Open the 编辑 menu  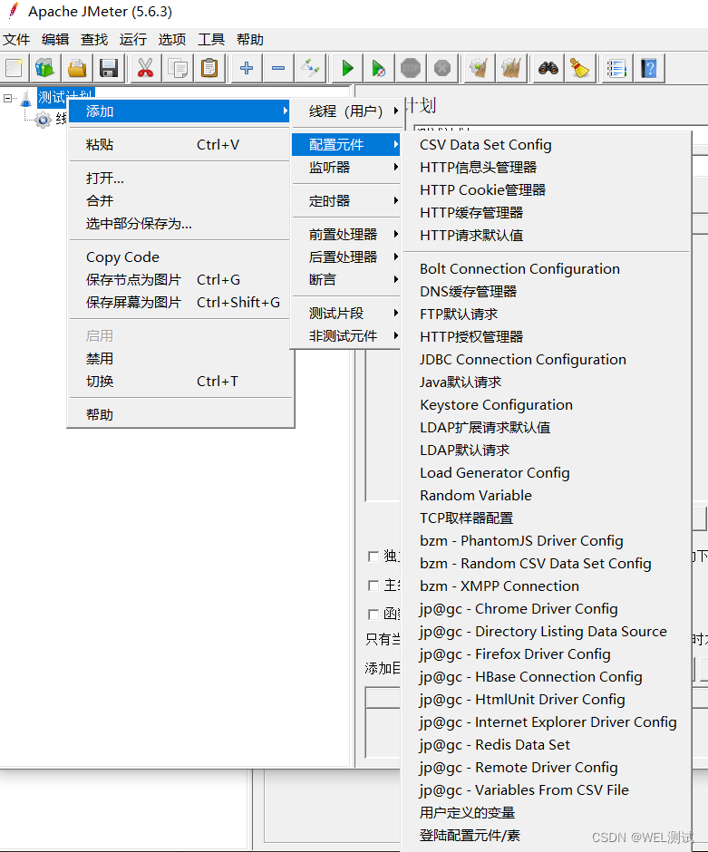[x=55, y=40]
